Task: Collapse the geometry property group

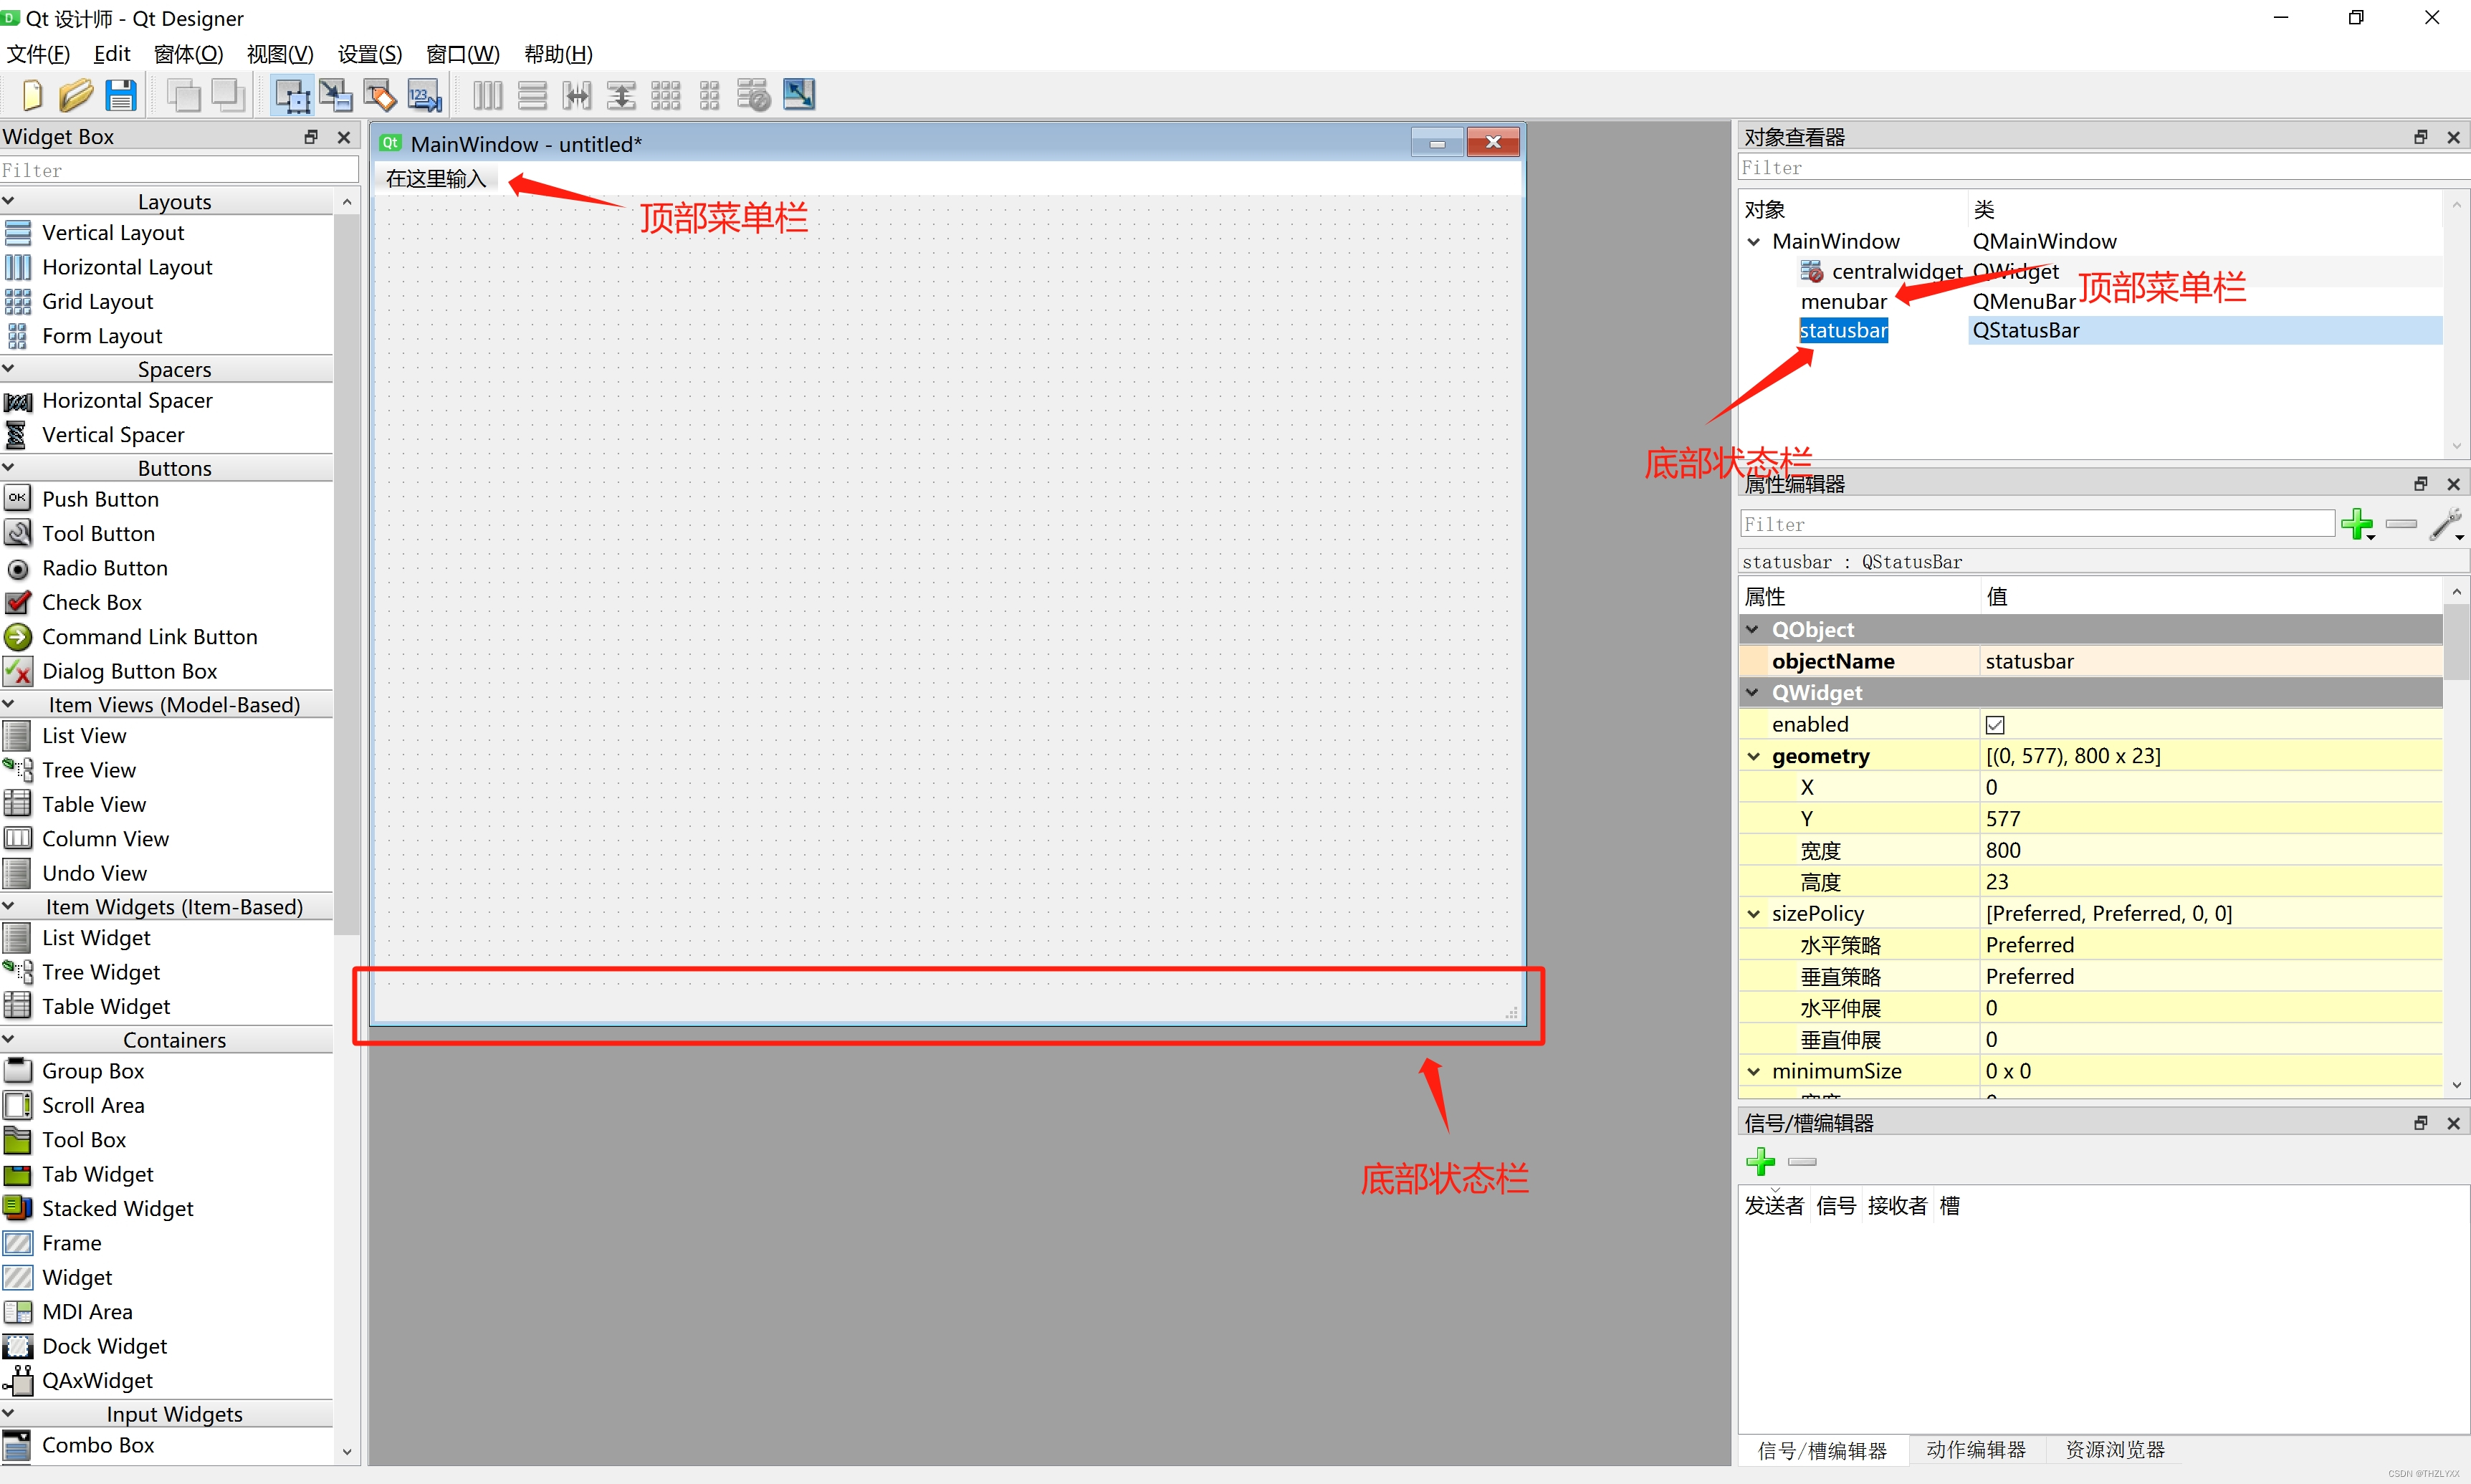Action: point(1754,756)
